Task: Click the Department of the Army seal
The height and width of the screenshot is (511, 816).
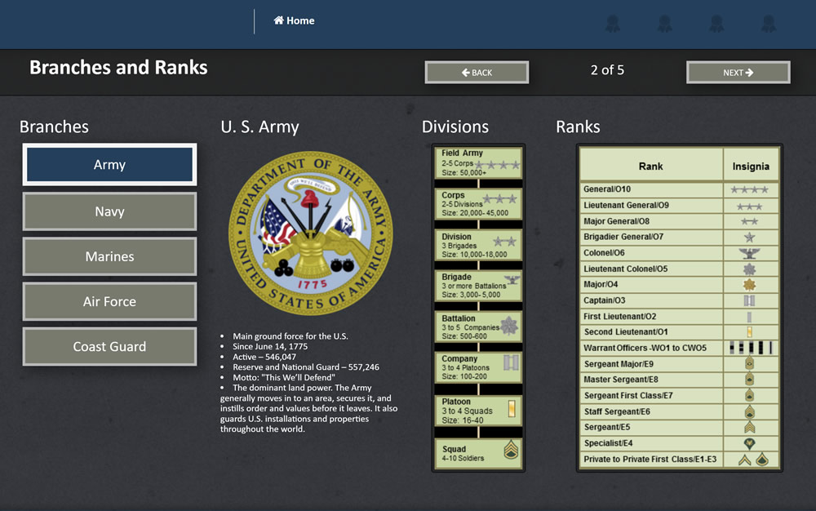Action: 310,233
